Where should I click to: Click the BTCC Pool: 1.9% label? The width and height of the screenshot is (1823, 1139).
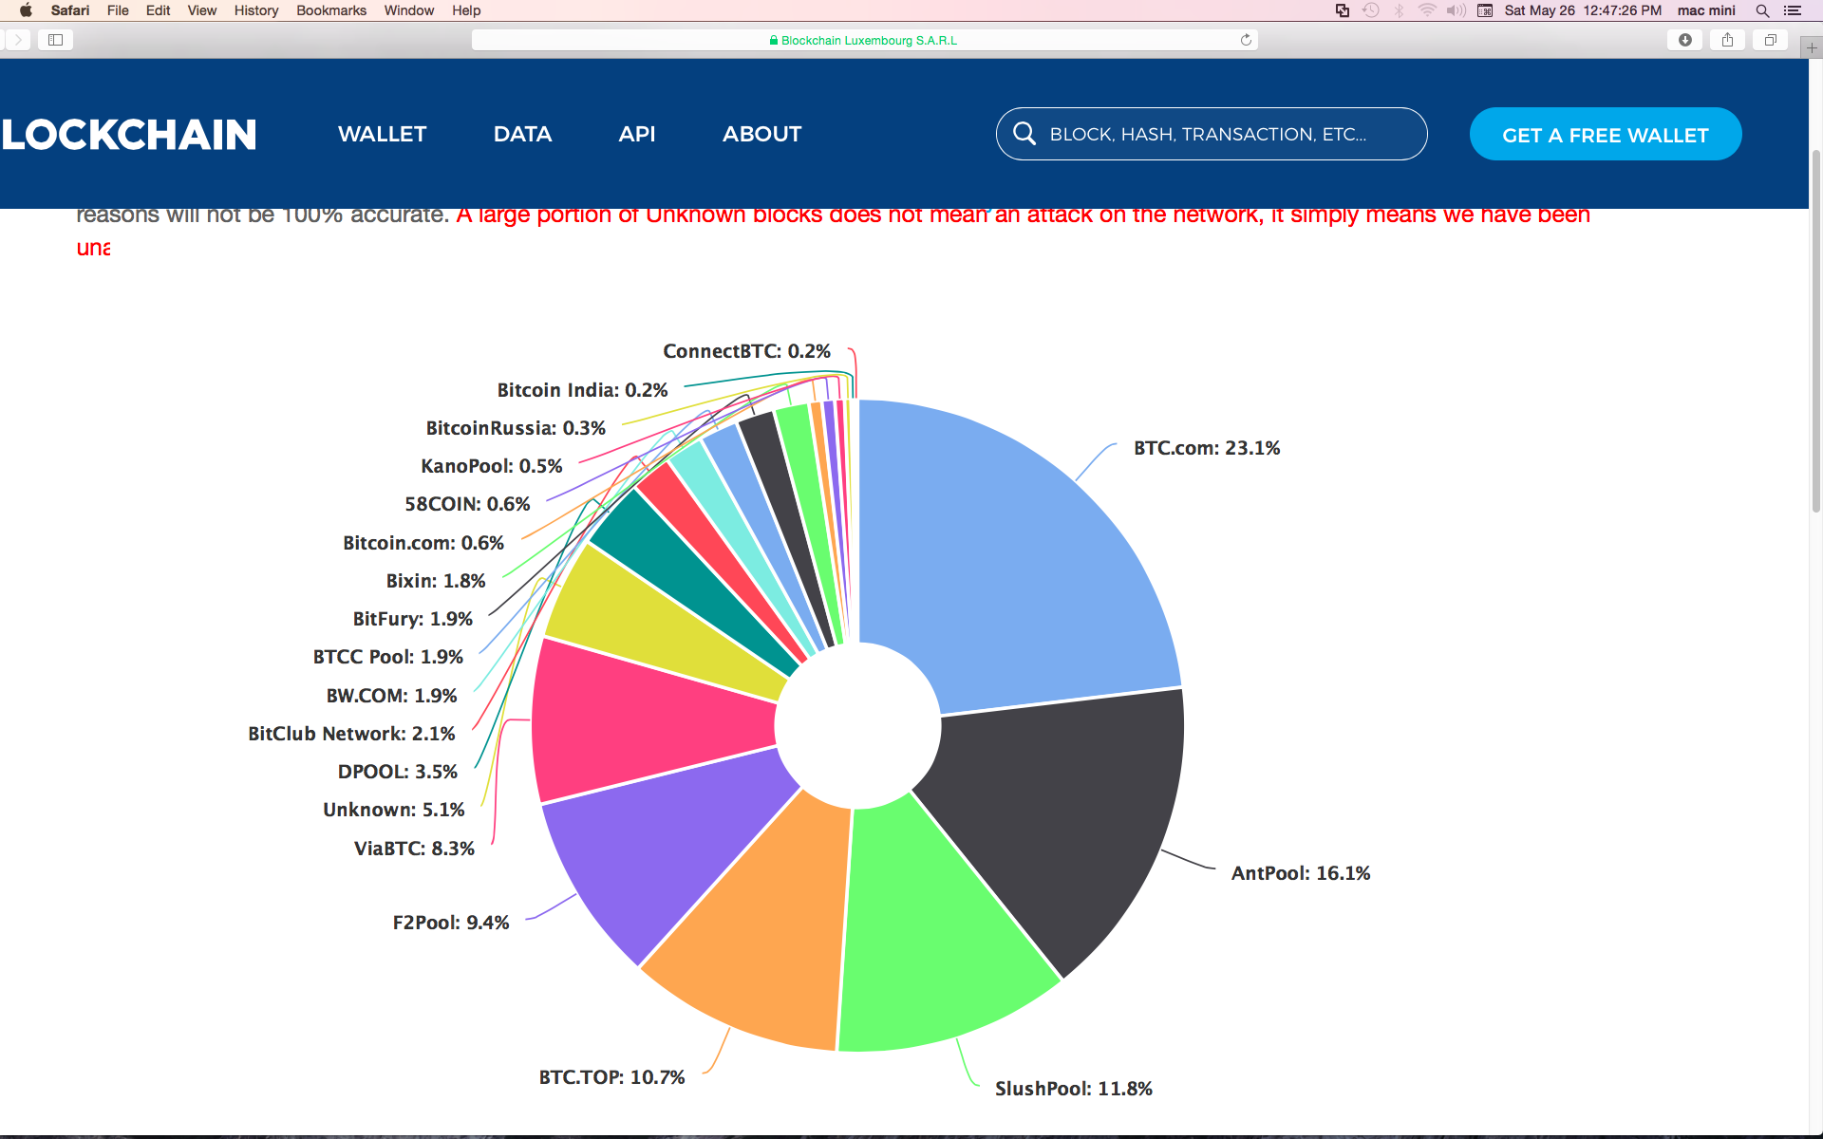tap(388, 657)
